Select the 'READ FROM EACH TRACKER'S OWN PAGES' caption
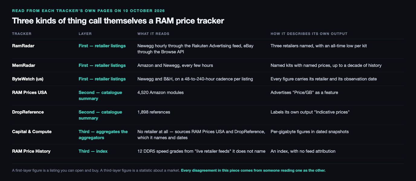The height and width of the screenshot is (181, 416). tap(88, 11)
